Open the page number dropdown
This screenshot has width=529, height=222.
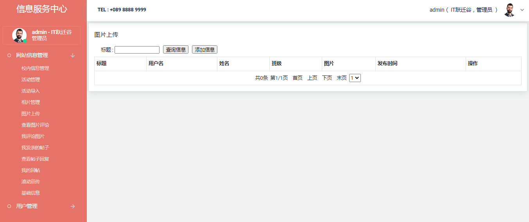(x=355, y=78)
